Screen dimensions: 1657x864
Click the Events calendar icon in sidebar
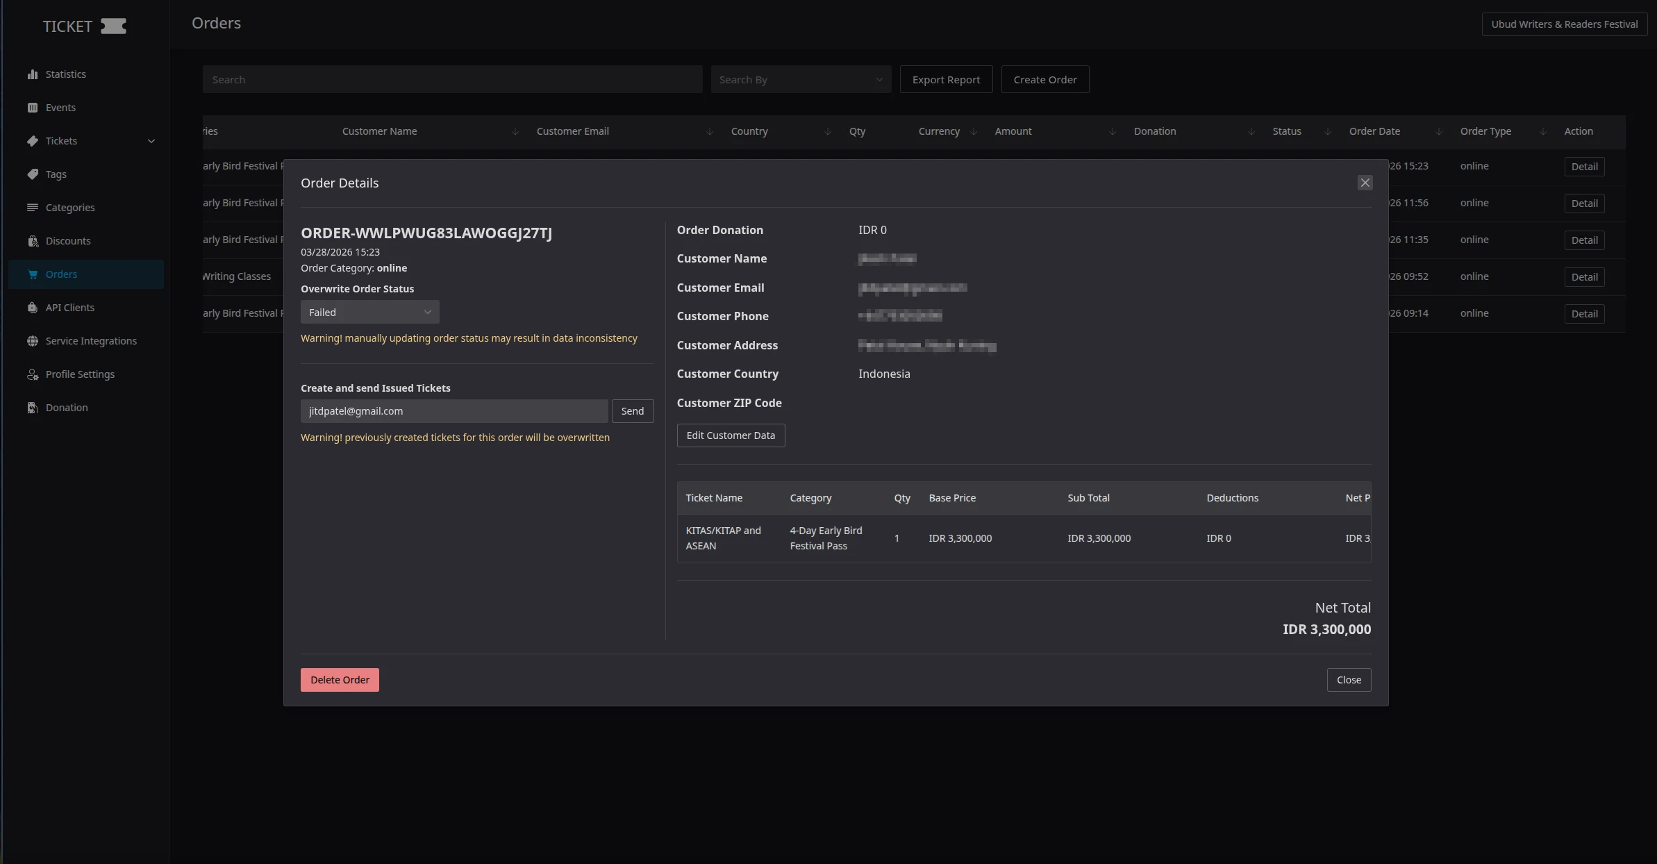point(33,108)
